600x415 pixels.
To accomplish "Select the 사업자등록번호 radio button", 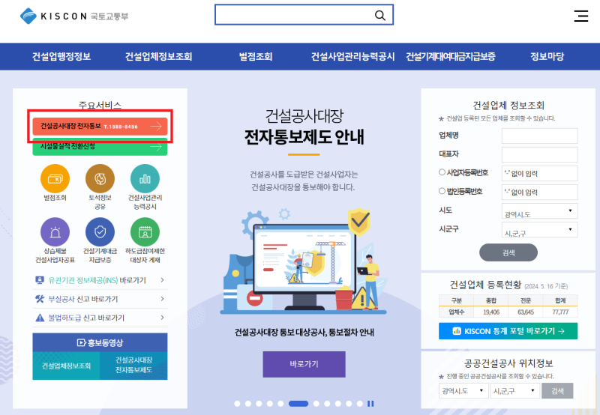I will [x=442, y=172].
